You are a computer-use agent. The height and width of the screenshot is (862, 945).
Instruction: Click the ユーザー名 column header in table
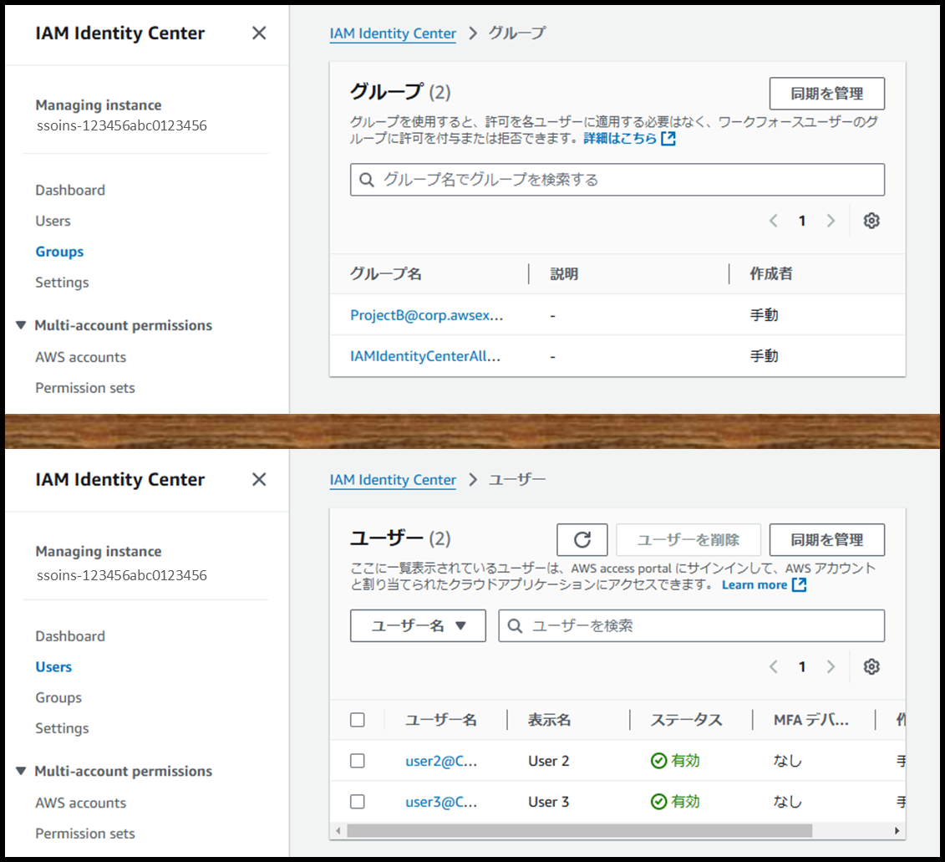click(440, 720)
